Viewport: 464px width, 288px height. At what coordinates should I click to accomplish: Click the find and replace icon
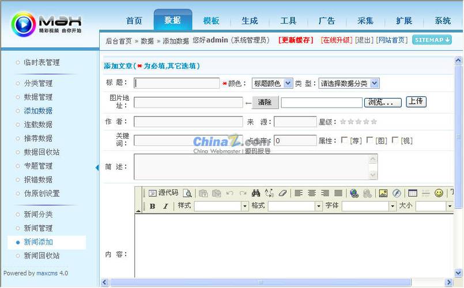[x=269, y=193]
